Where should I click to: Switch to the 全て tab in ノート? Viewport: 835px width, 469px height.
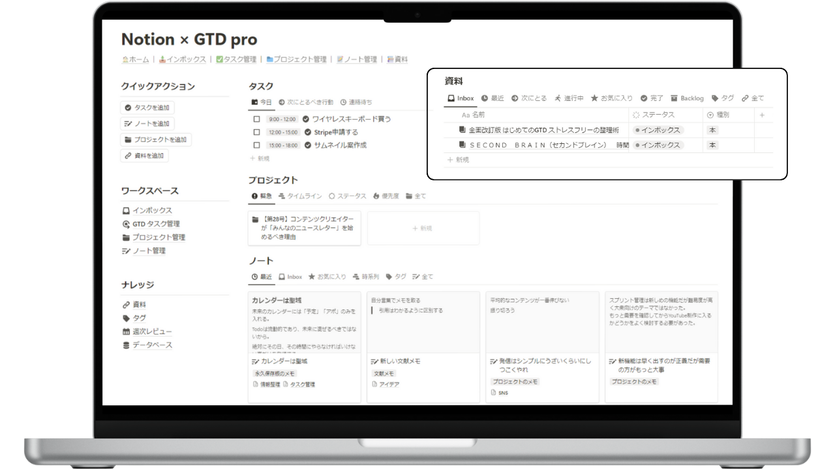pyautogui.click(x=422, y=277)
